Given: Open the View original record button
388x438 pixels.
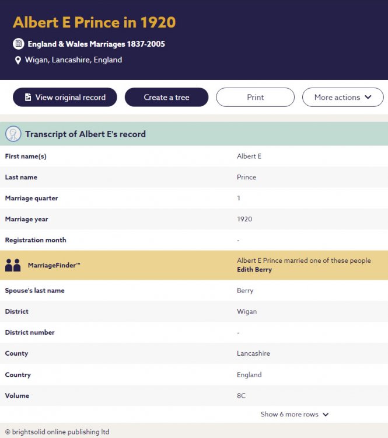Looking at the screenshot, I should [65, 98].
